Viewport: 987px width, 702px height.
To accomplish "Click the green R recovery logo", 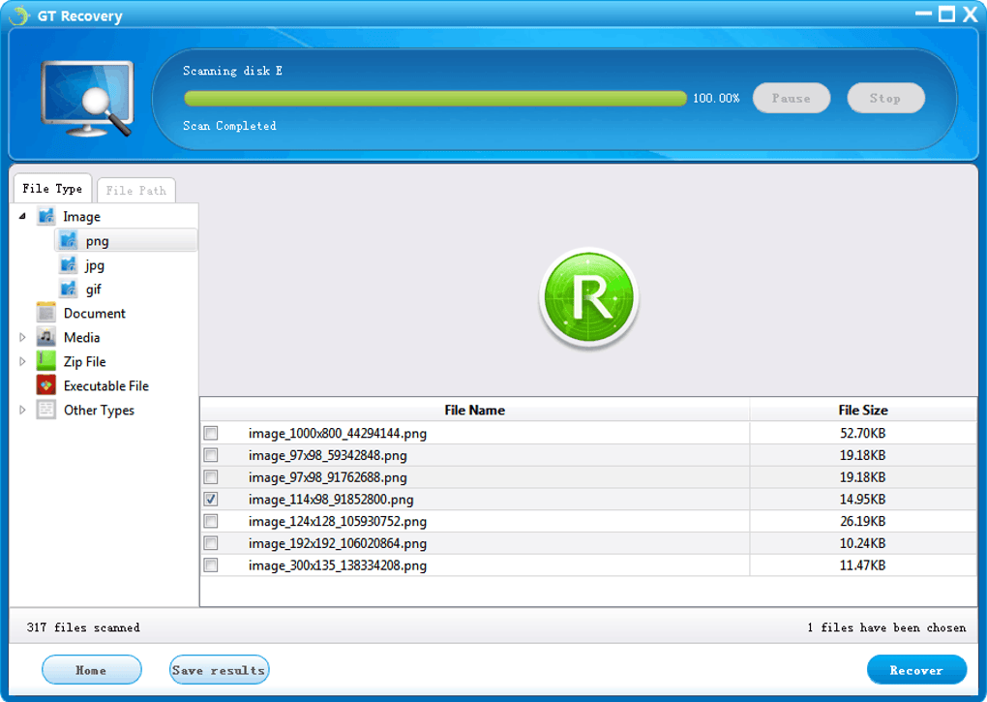I will coord(588,298).
